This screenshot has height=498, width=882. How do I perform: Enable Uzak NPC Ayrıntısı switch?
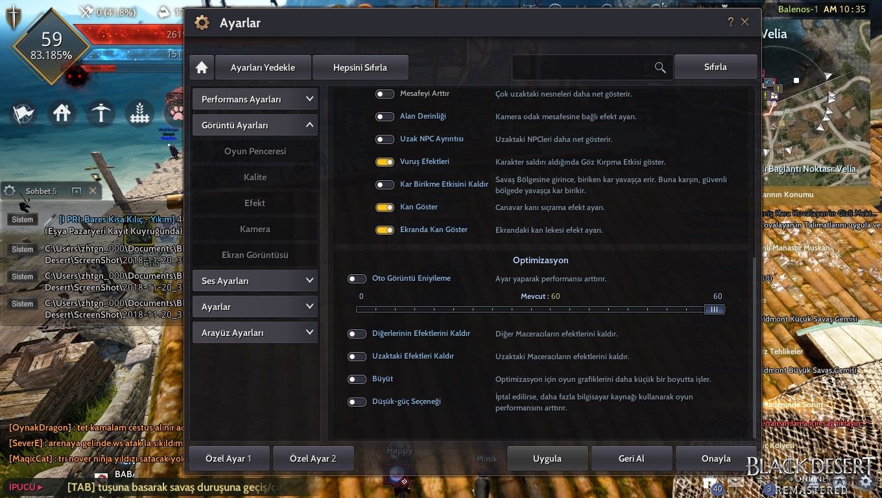pyautogui.click(x=385, y=139)
